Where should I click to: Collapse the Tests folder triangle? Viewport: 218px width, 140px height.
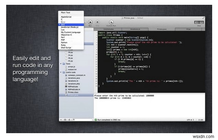pyautogui.click(x=61, y=64)
